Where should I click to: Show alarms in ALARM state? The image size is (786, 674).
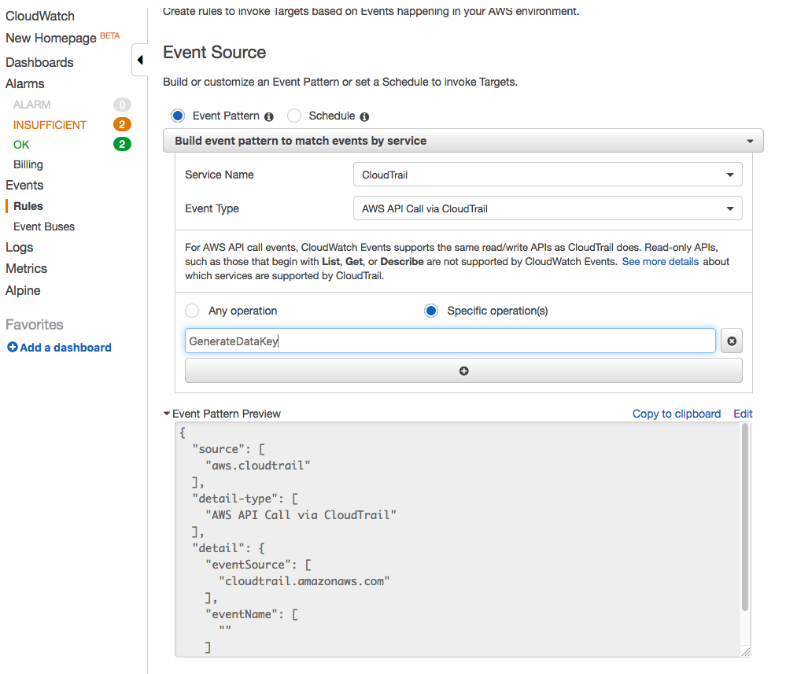(x=32, y=105)
